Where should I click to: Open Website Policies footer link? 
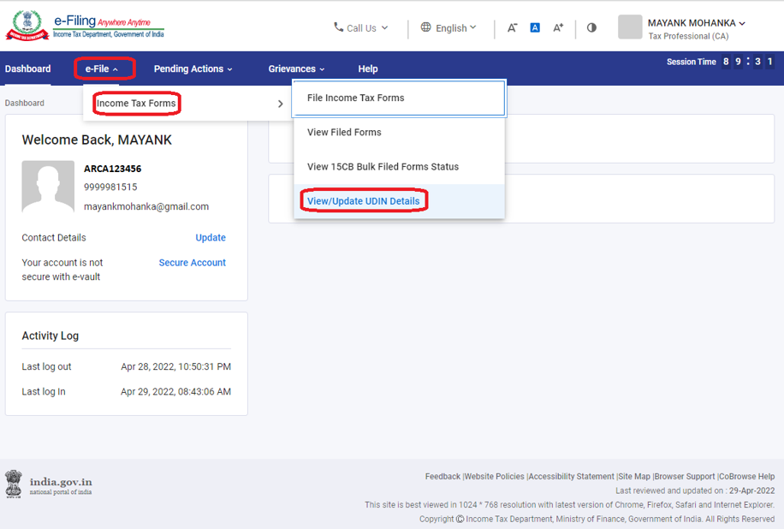coord(495,477)
